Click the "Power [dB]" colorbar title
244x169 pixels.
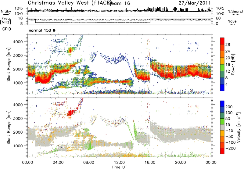pyautogui.click(x=233, y=64)
